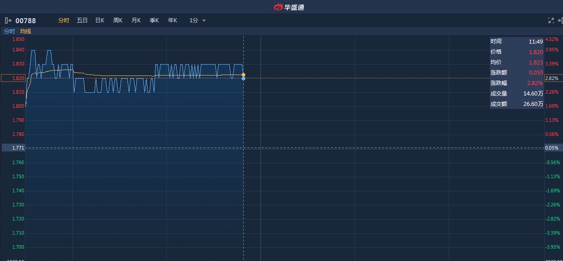Select the 日K daily candlestick tab
Screen dimensions: 563x261
[100, 20]
